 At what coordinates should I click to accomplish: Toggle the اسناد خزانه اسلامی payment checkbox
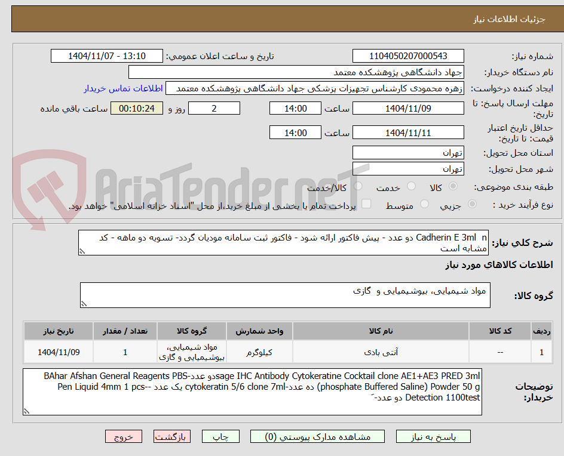pos(366,204)
